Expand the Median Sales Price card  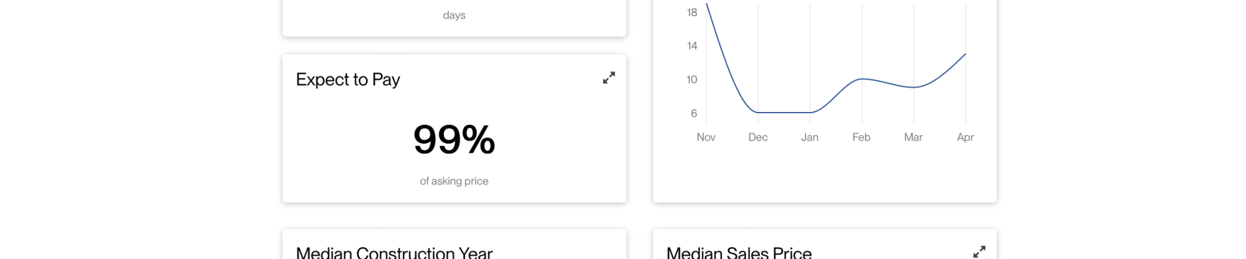pyautogui.click(x=979, y=252)
